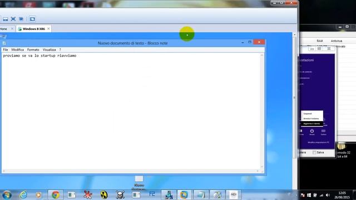Screen dimensions: 356x200
Task: Choose Aggiorna e riavvia in power menu
Action: point(311,123)
